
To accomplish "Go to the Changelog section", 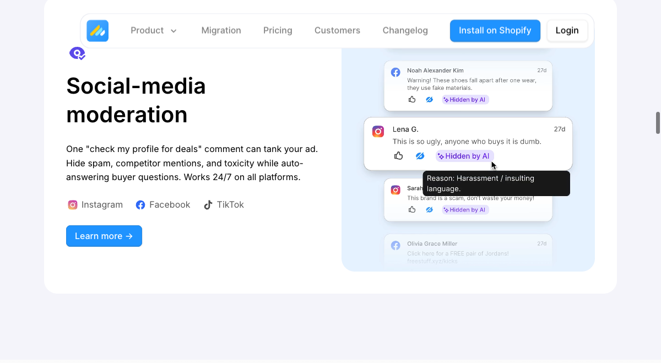I will click(405, 30).
